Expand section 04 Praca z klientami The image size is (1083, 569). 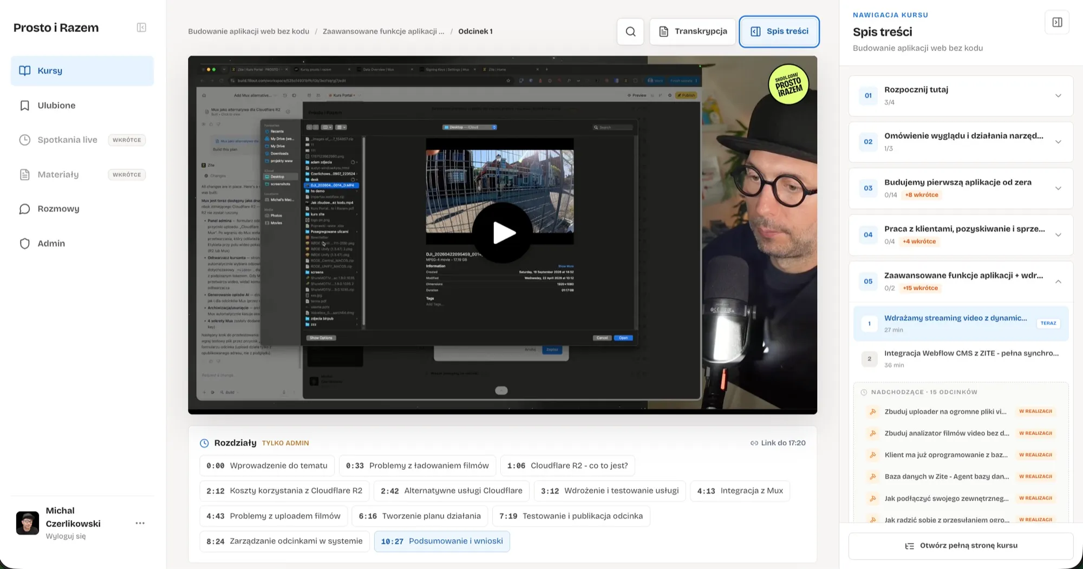coord(961,235)
